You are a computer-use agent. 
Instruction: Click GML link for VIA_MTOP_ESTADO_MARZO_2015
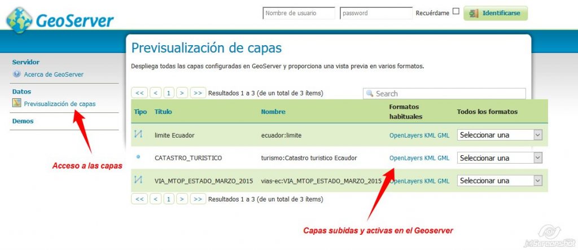click(x=444, y=181)
